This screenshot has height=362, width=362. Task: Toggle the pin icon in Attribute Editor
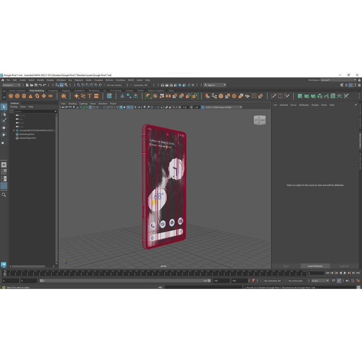[356, 105]
